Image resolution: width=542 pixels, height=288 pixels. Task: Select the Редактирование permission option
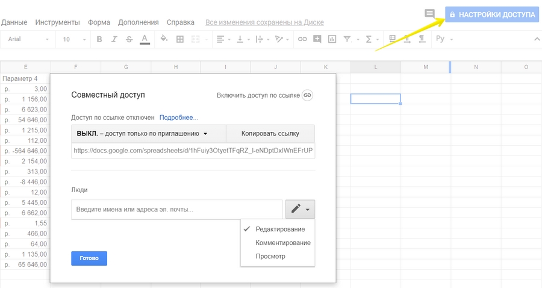coord(280,229)
